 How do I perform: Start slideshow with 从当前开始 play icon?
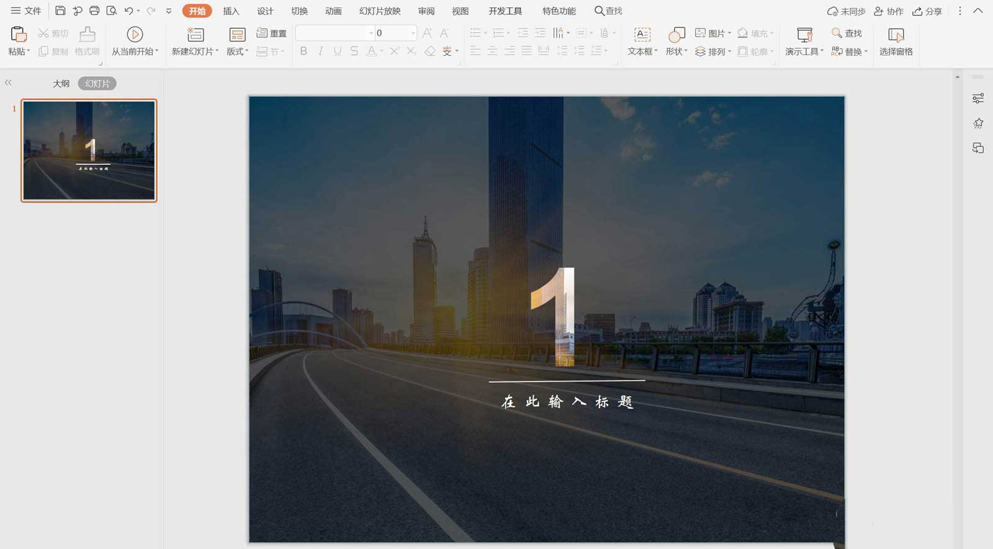click(x=135, y=34)
